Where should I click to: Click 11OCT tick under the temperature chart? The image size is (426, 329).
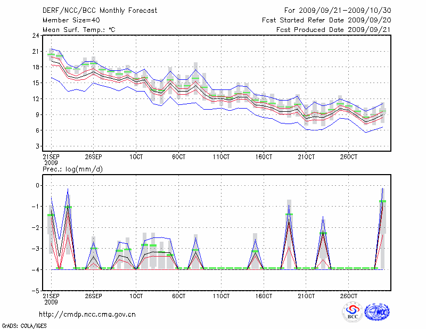pos(221,157)
